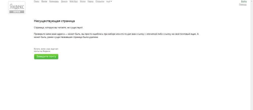Viewport: 253px width, 110px height.
Task: Open the Фотки service link
Action: tap(83, 1)
